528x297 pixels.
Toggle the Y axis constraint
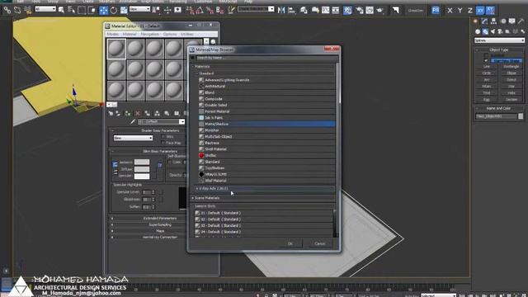click(x=460, y=11)
